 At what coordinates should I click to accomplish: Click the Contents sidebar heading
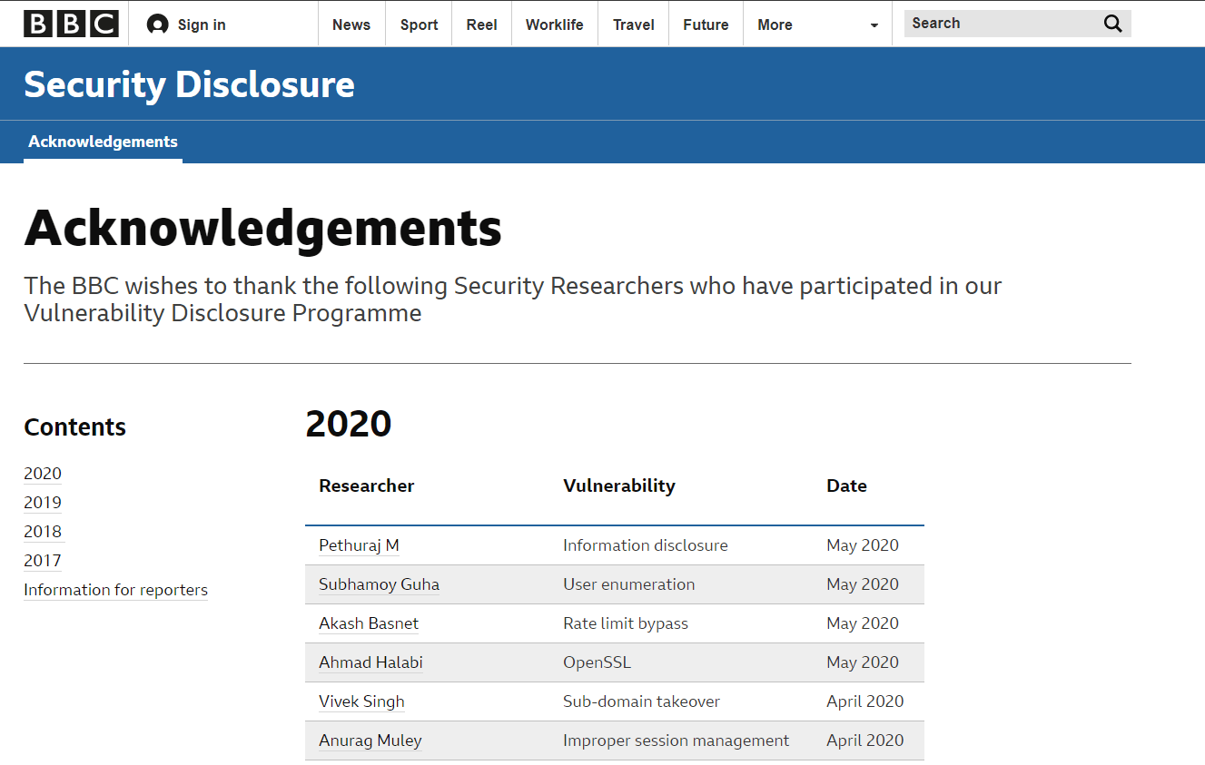[x=74, y=427]
